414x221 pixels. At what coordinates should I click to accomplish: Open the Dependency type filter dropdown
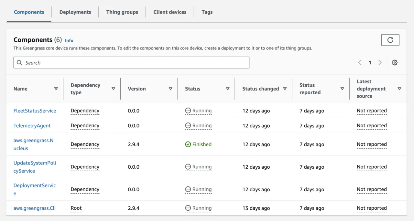point(114,89)
